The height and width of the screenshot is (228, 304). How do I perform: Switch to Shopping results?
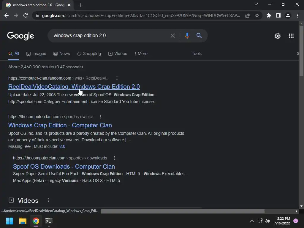(x=89, y=54)
